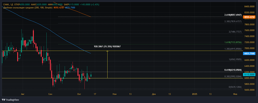
Task: Click 6400.0000 on the price scale
Action: click(249, 66)
